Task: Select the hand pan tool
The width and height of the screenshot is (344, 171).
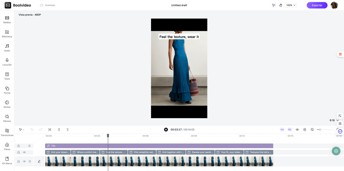Action: tap(281, 5)
